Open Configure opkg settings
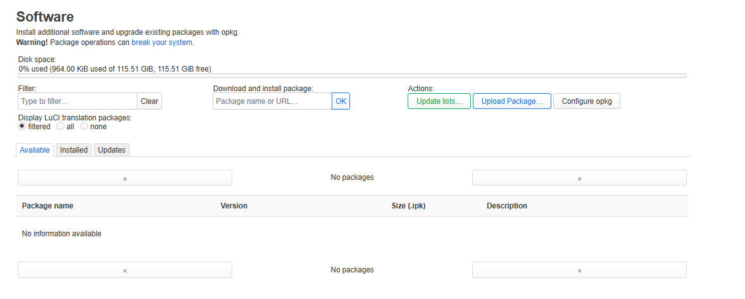745x299 pixels. click(x=586, y=101)
